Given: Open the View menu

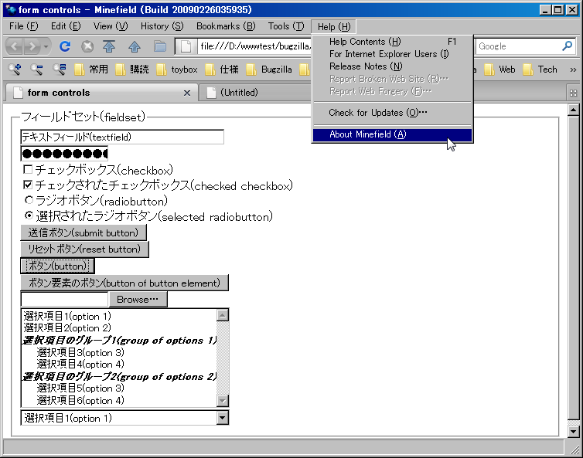Looking at the screenshot, I should point(111,26).
